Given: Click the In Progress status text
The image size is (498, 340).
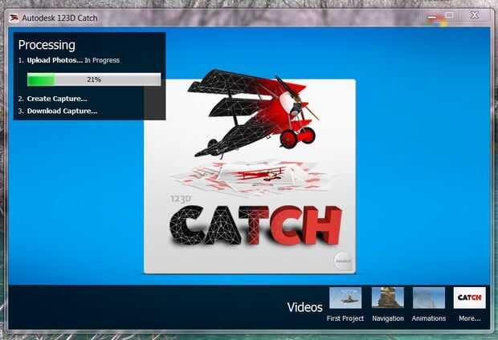Looking at the screenshot, I should point(102,60).
